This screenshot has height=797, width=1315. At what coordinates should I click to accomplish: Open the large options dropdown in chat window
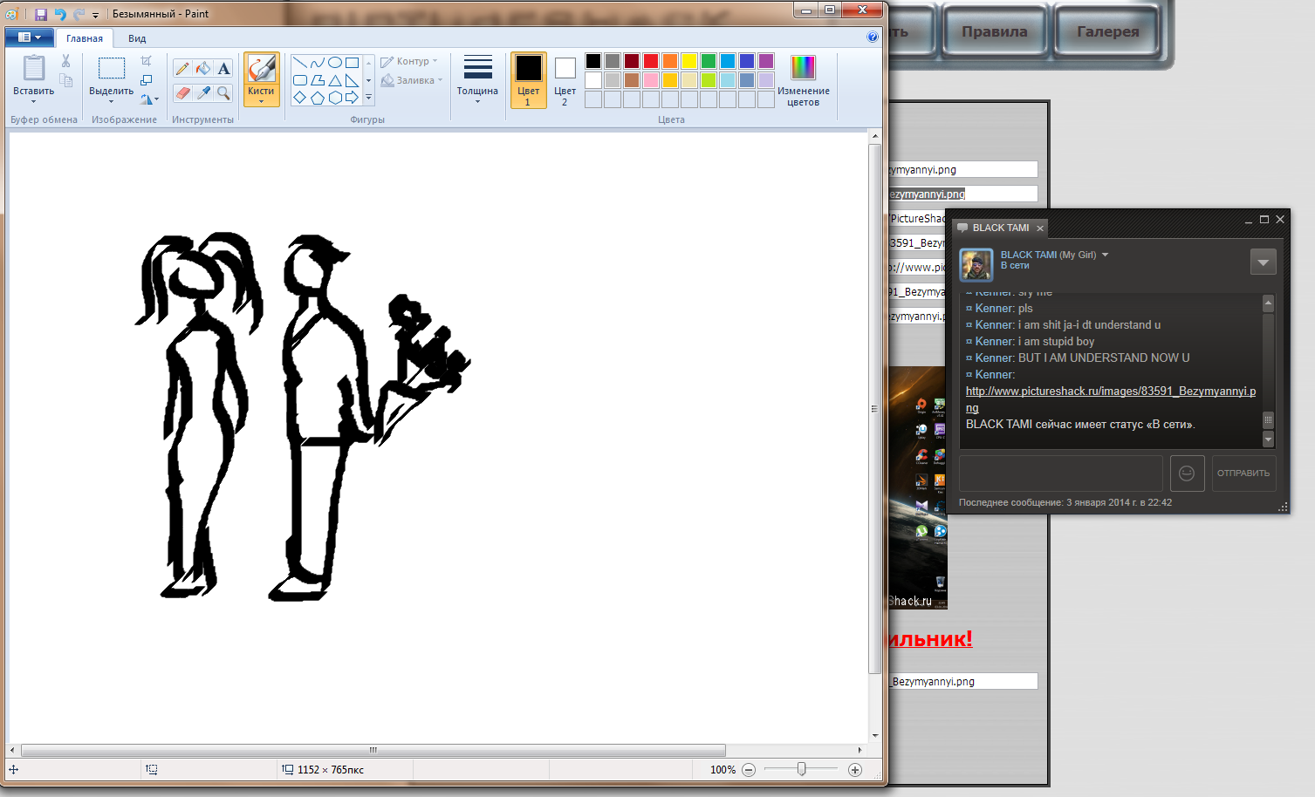1263,262
